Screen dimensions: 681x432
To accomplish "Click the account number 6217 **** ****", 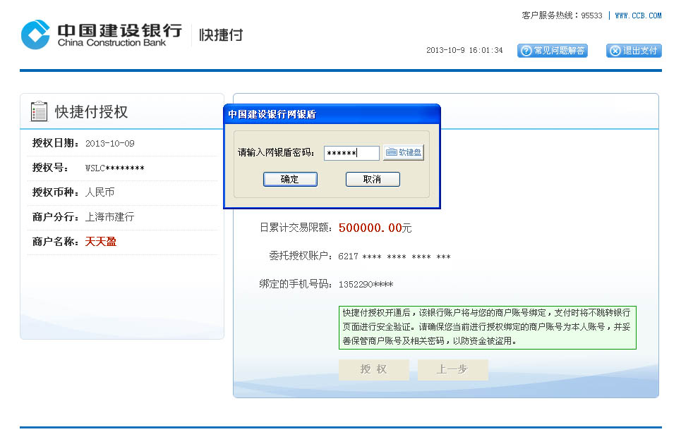I will [394, 257].
